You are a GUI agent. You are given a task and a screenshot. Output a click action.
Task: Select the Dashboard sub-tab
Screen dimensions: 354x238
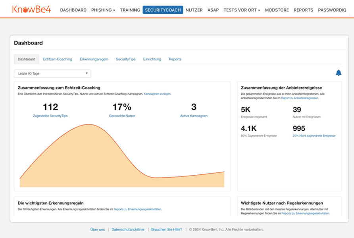click(x=27, y=59)
